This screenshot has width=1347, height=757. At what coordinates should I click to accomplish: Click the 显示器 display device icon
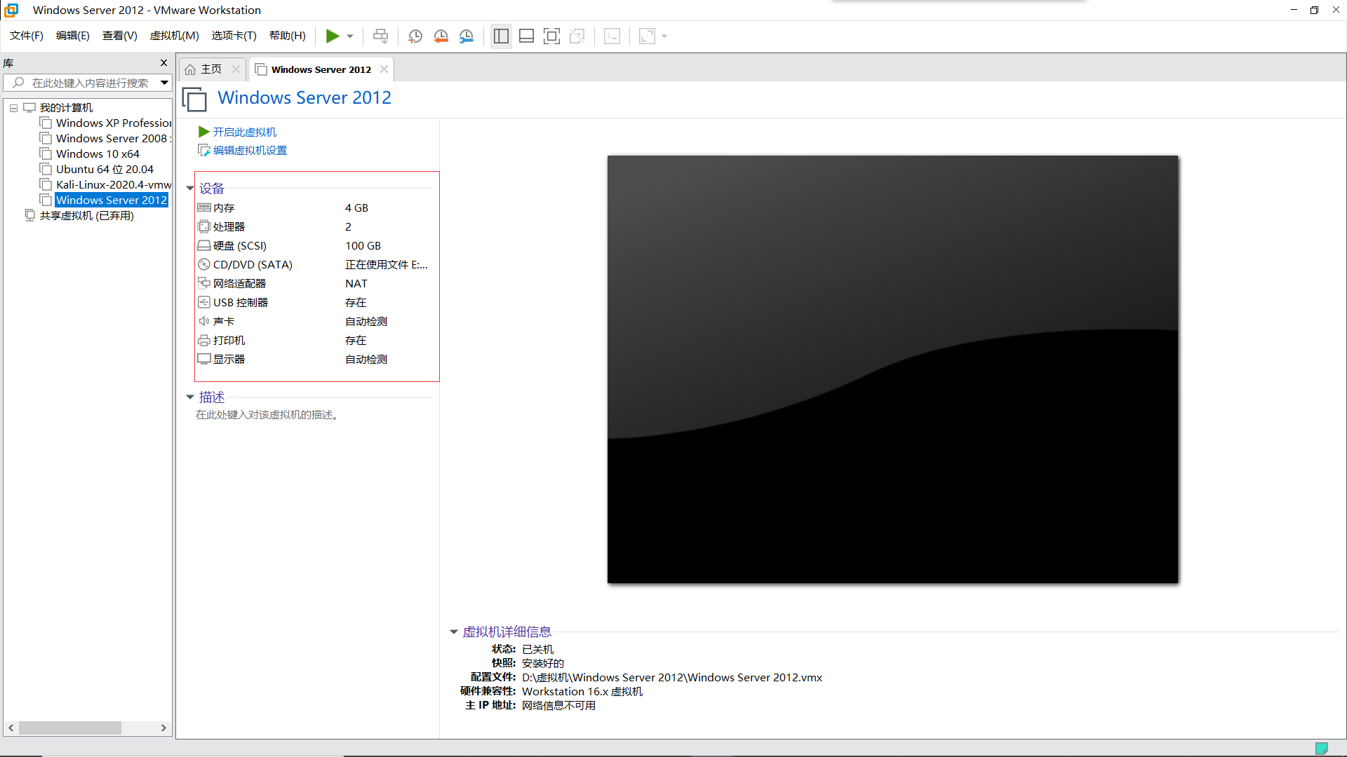click(x=204, y=359)
